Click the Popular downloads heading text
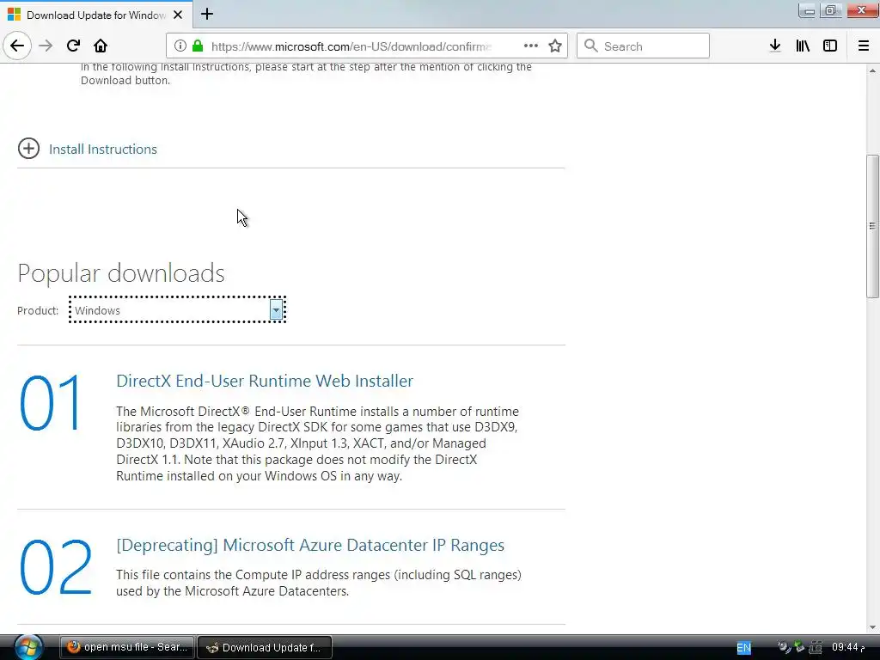This screenshot has height=660, width=880. pyautogui.click(x=121, y=273)
